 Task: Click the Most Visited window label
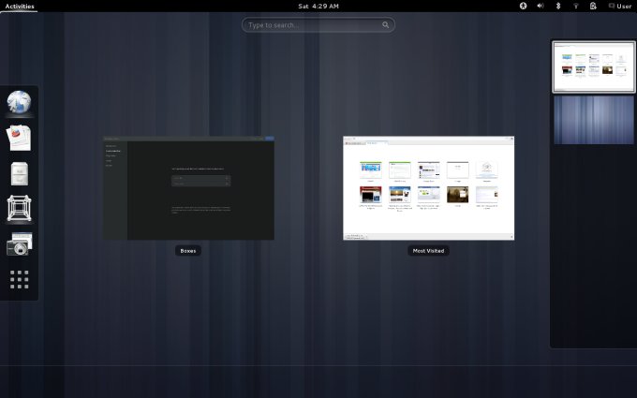click(x=428, y=251)
